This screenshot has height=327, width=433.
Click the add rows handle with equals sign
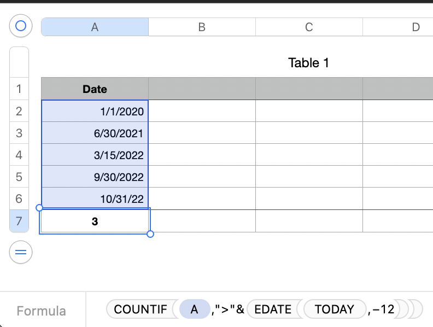point(21,252)
